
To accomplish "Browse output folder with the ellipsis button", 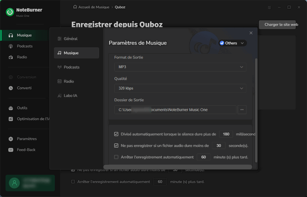I will 242,109.
